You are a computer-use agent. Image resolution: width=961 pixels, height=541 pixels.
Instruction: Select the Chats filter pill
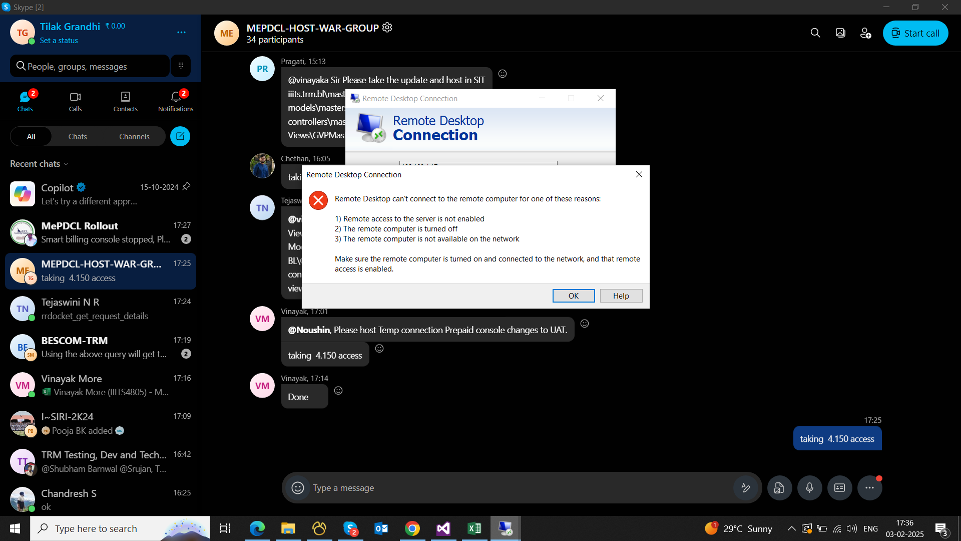click(x=78, y=136)
